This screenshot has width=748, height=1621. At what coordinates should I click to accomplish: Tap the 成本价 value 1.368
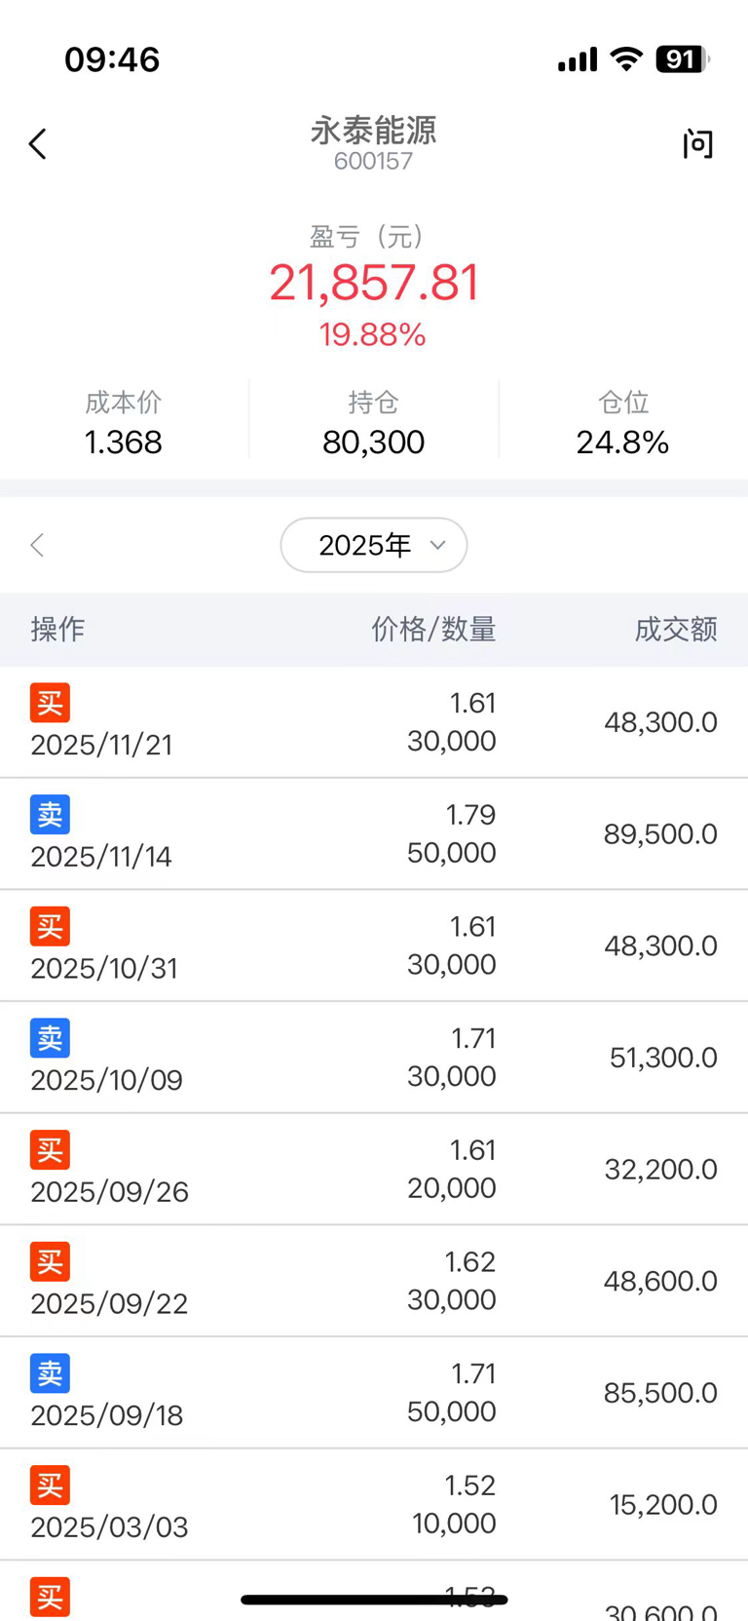(123, 443)
